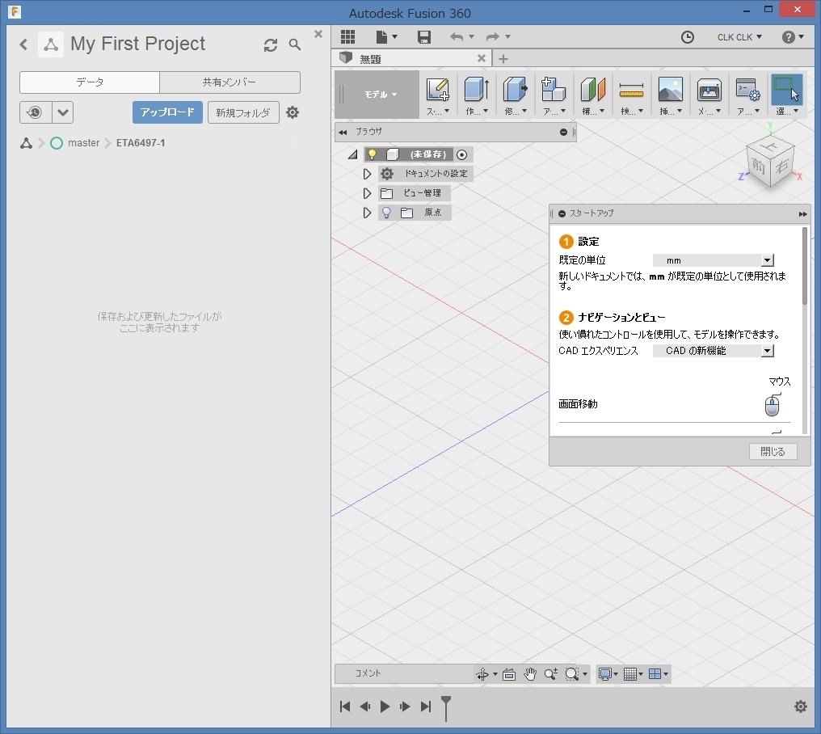821x734 pixels.
Task: Open the Viewports layout dropdown
Action: (x=658, y=674)
